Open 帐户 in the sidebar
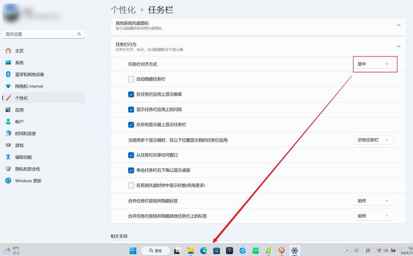The image size is (413, 256). (43, 121)
